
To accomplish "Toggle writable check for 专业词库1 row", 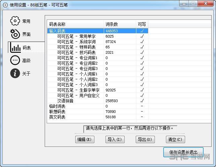I will pyautogui.click(x=142, y=58).
